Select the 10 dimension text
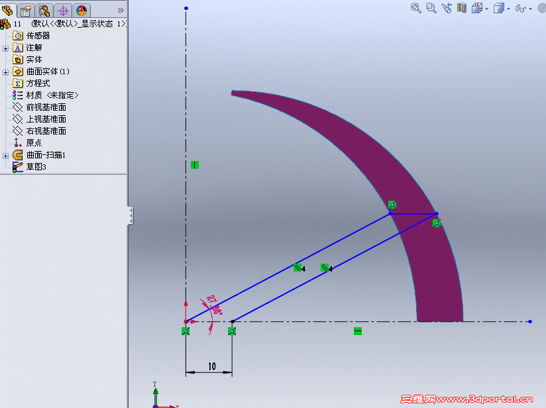546x408 pixels. [x=212, y=366]
